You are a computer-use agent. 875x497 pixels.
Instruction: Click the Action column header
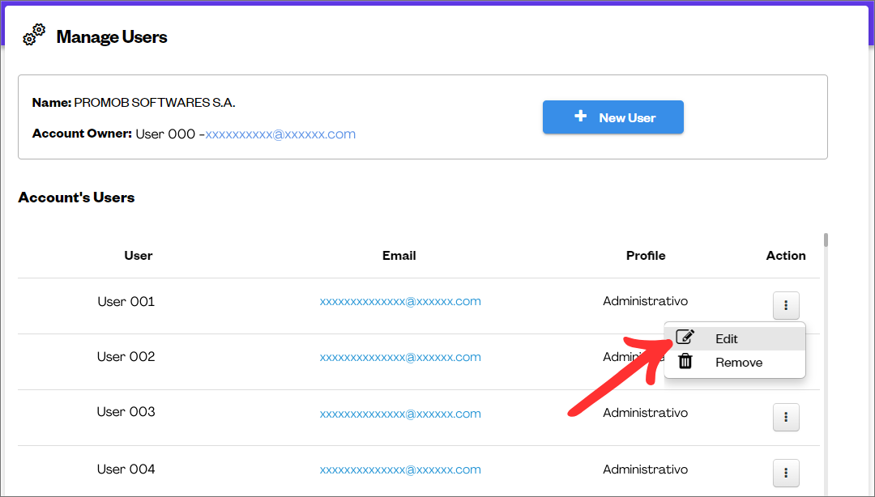(x=786, y=256)
